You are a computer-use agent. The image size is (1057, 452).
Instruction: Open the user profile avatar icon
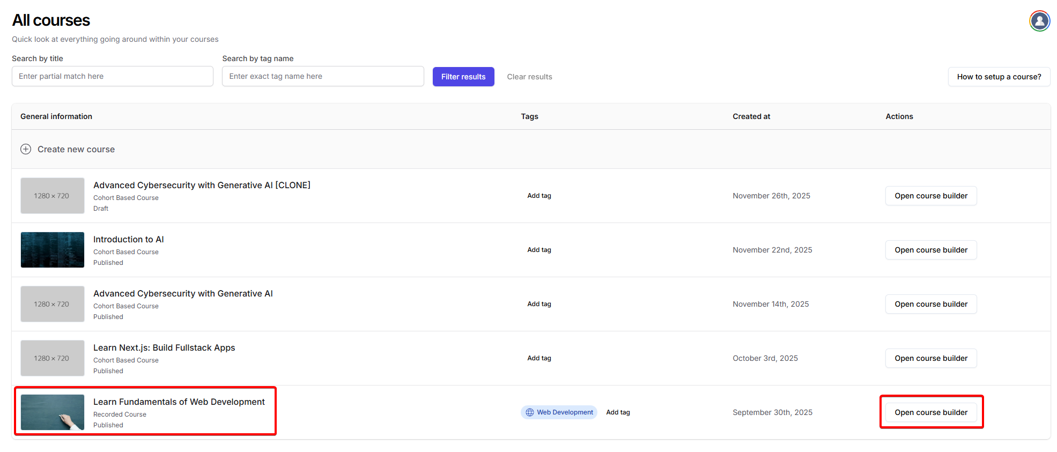point(1039,21)
